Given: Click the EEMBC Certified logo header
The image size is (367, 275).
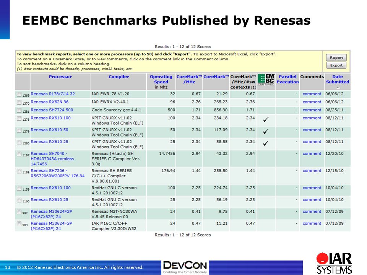Looking at the screenshot, I should click(x=266, y=80).
